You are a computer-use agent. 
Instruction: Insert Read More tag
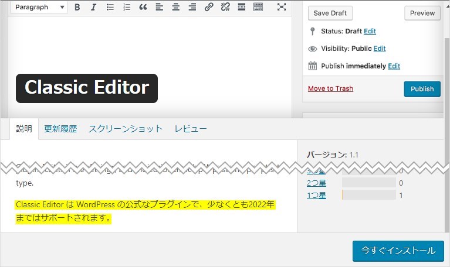coord(242,7)
